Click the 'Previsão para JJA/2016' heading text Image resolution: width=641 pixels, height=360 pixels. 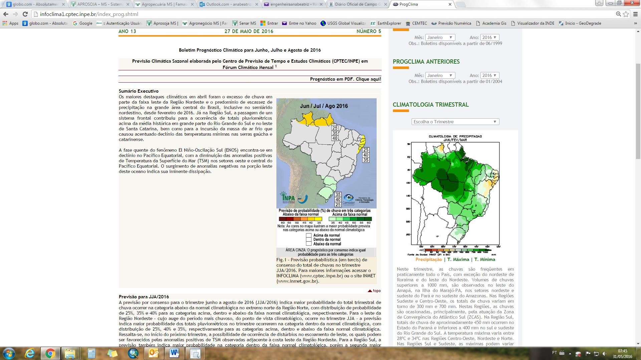tap(144, 297)
